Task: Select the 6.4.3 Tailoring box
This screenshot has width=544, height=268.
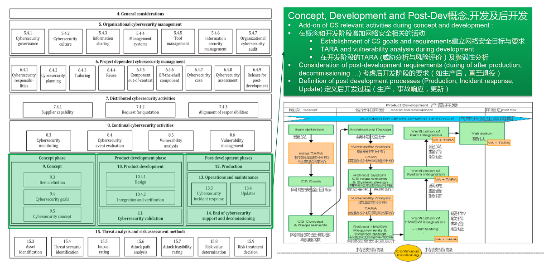Action: [x=82, y=78]
